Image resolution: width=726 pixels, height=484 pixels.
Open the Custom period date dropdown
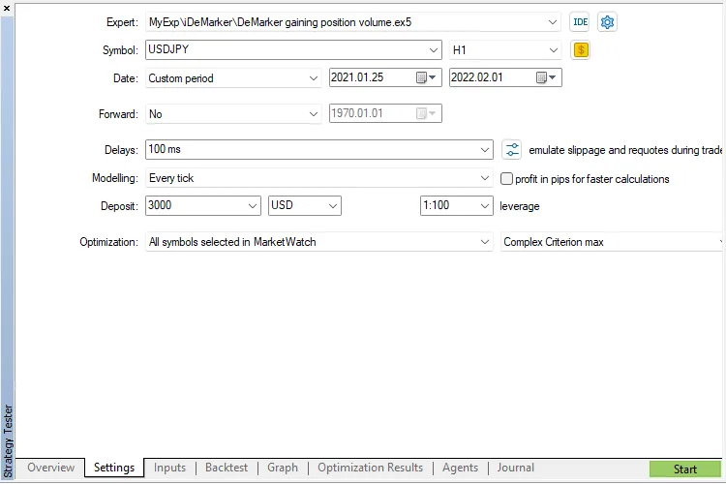point(313,78)
